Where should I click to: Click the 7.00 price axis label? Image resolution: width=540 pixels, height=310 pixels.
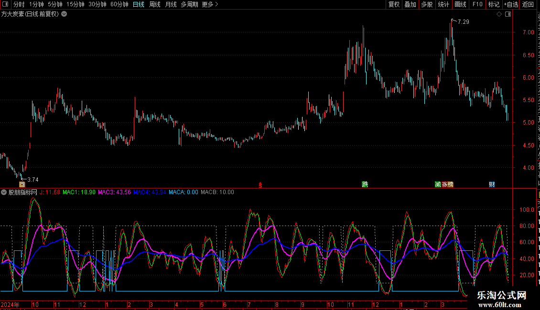coord(528,32)
